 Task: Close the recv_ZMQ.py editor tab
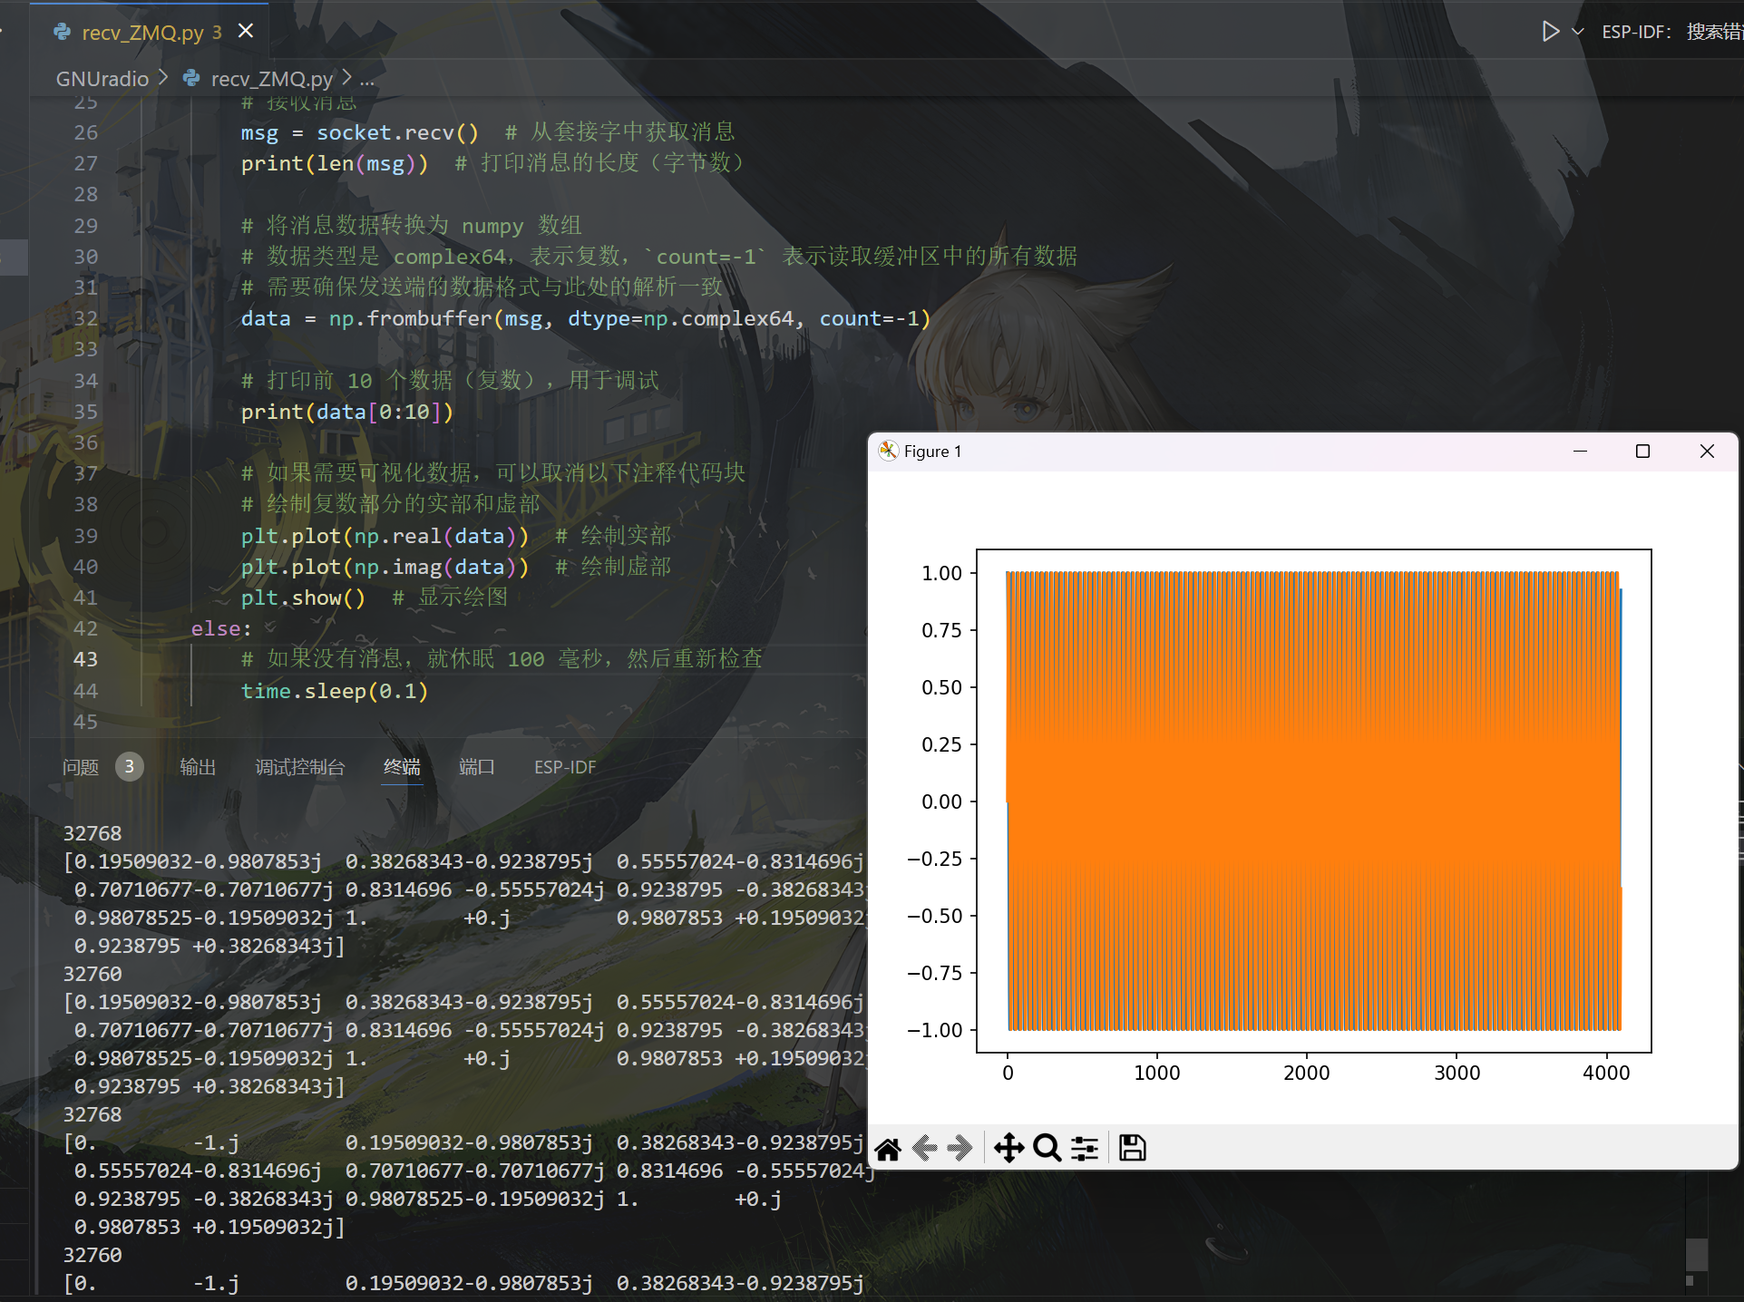(246, 32)
